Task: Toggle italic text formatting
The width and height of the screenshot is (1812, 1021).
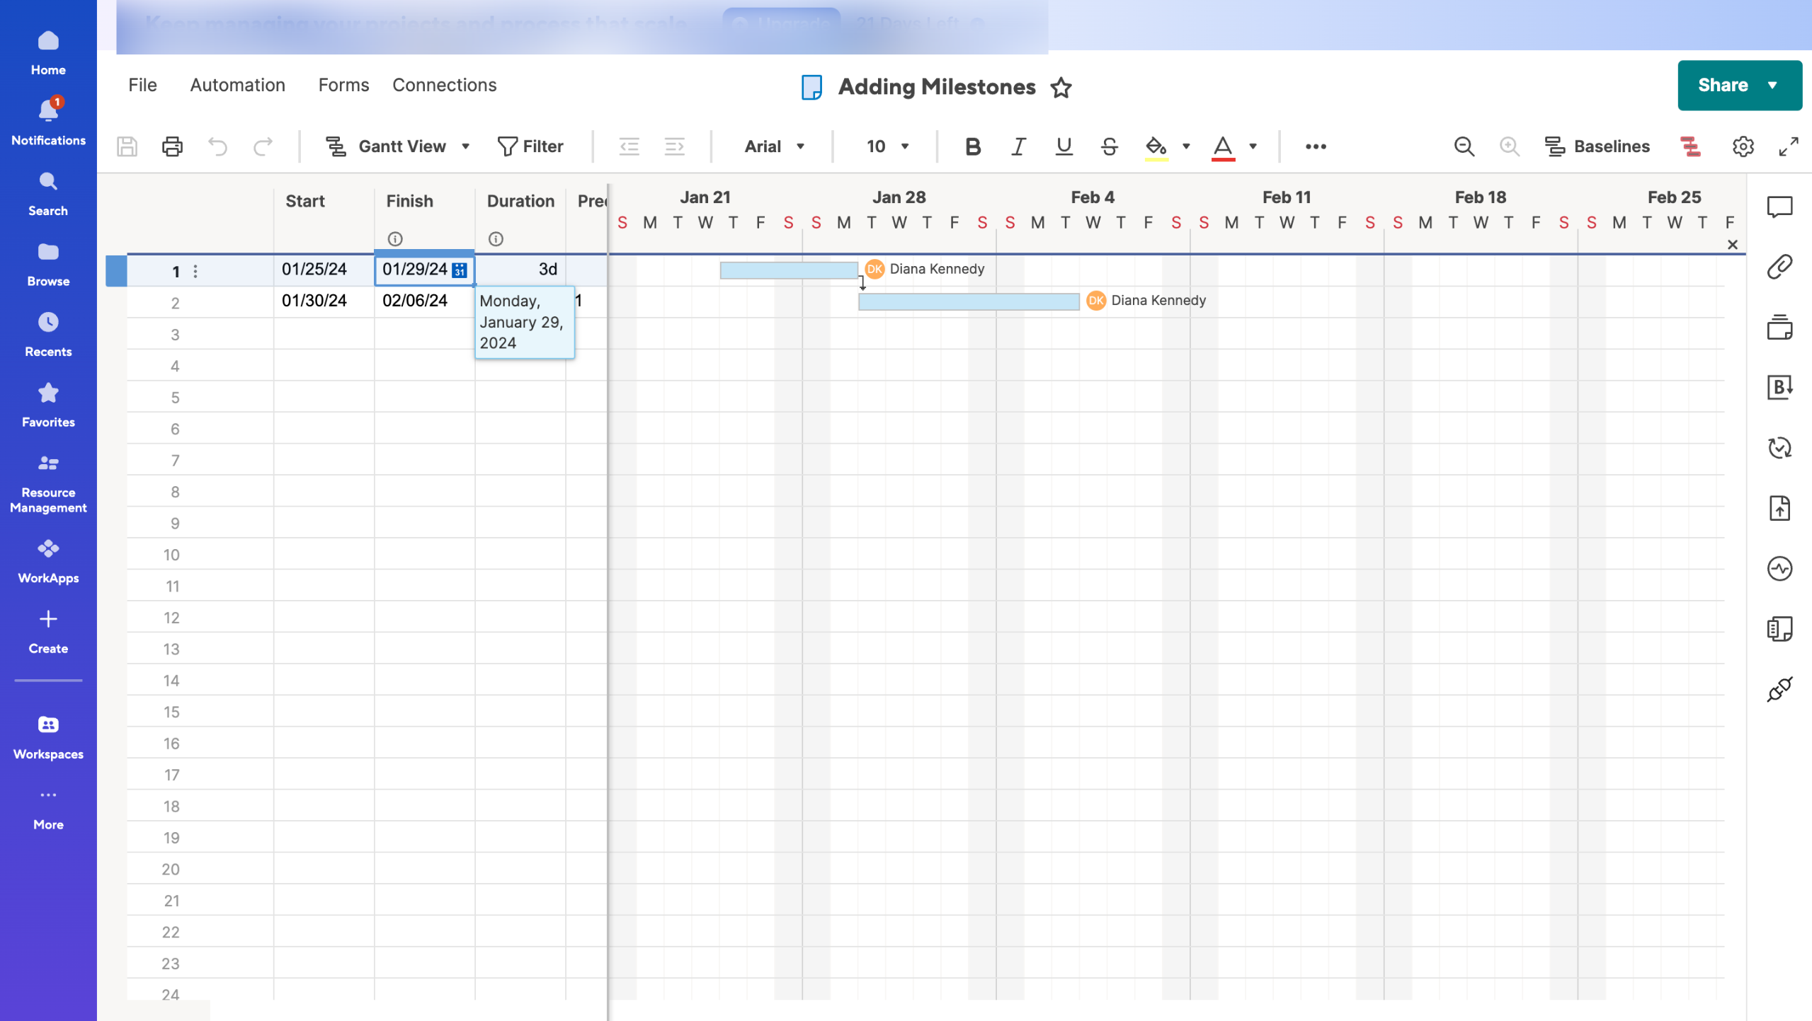Action: coord(1018,146)
